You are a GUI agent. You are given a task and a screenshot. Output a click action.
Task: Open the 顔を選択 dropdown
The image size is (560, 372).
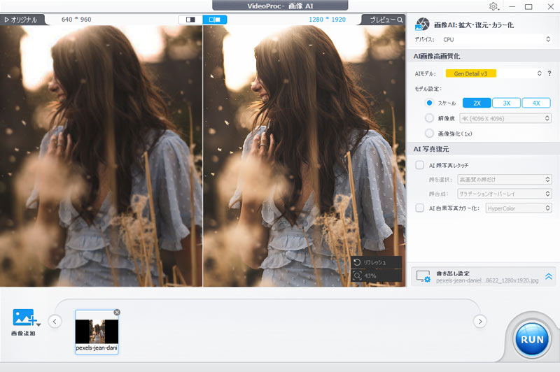click(505, 180)
